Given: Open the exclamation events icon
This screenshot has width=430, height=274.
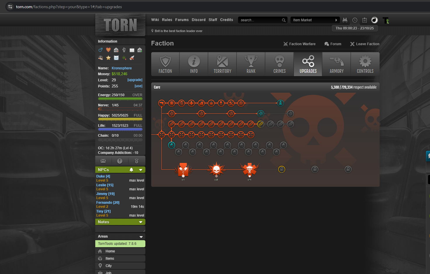Looking at the screenshot, I should 120,161.
